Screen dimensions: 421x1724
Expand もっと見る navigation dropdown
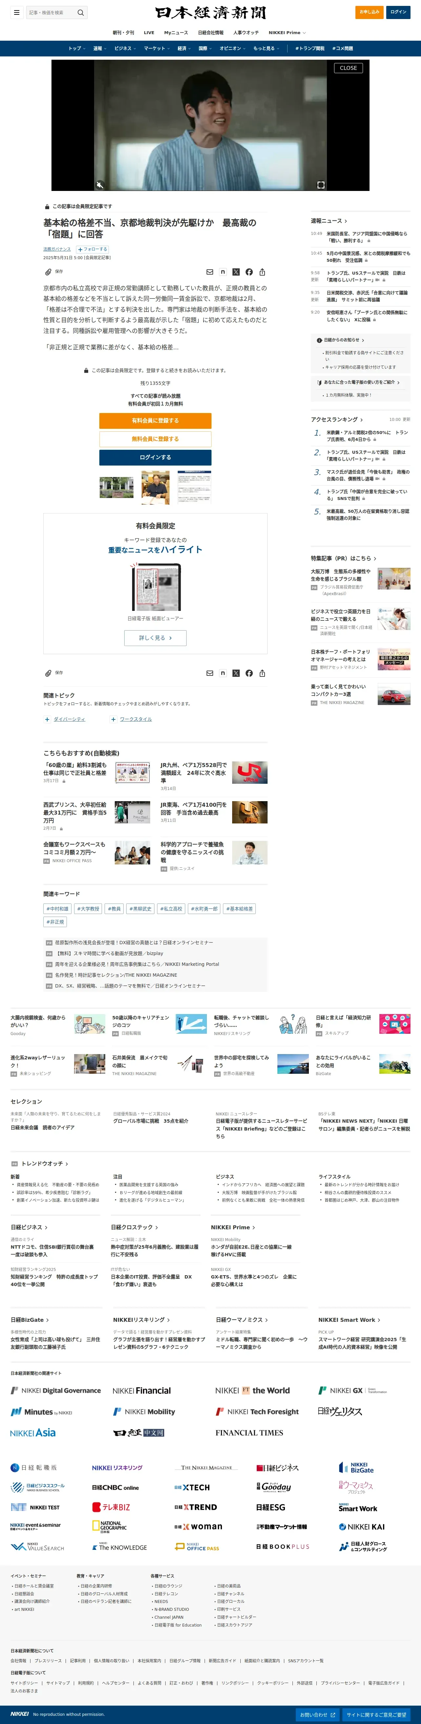pyautogui.click(x=266, y=48)
